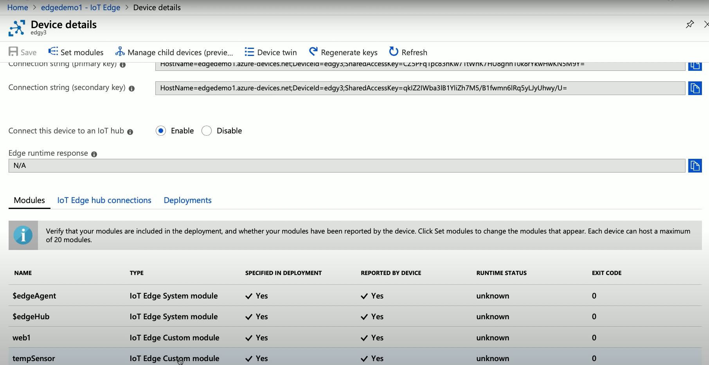The image size is (709, 365).
Task: Click the edgy3 device name subtitle
Action: (38, 33)
